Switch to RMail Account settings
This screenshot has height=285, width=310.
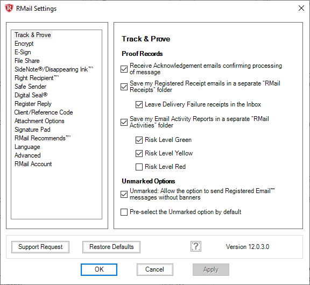[x=33, y=164]
